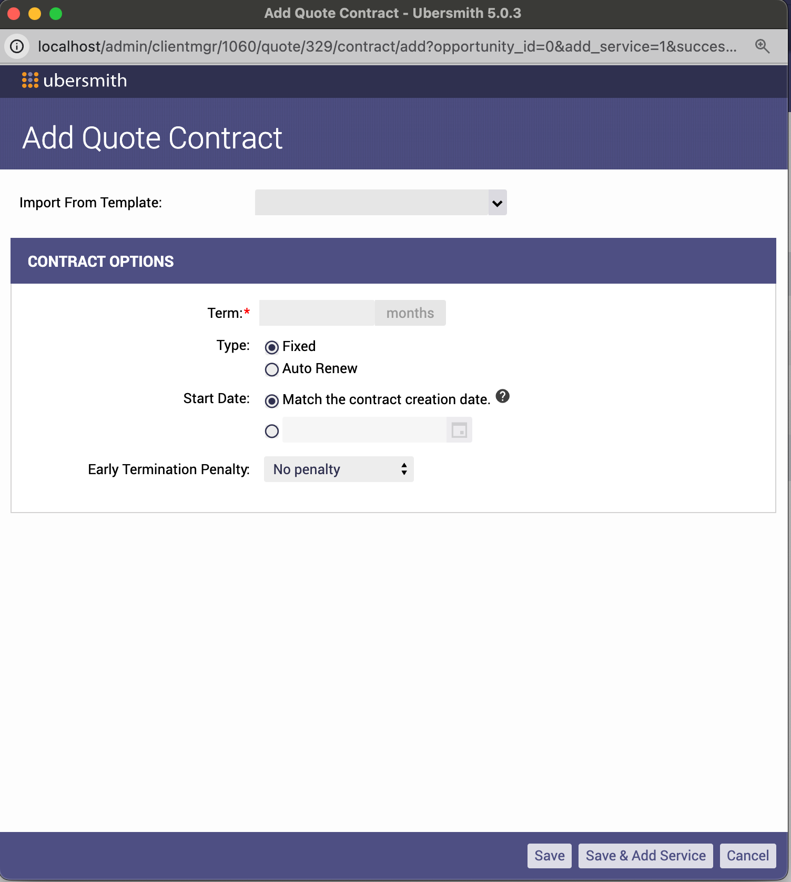Select the custom start date radio button
This screenshot has height=882, width=791.
[x=272, y=431]
